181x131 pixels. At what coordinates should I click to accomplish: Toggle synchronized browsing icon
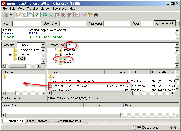[x=90, y=15]
